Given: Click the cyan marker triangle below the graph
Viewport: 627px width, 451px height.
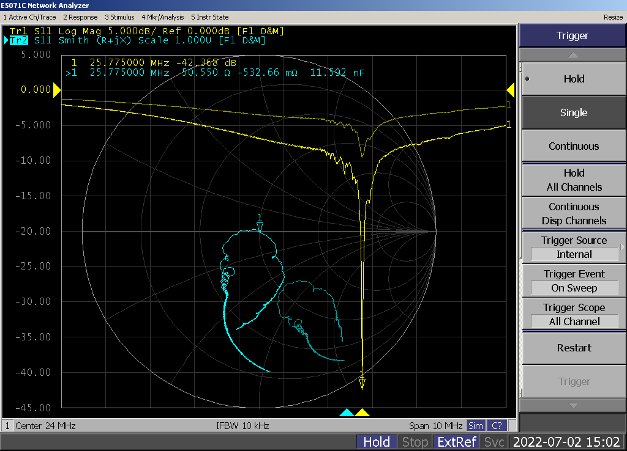Looking at the screenshot, I should (x=347, y=413).
